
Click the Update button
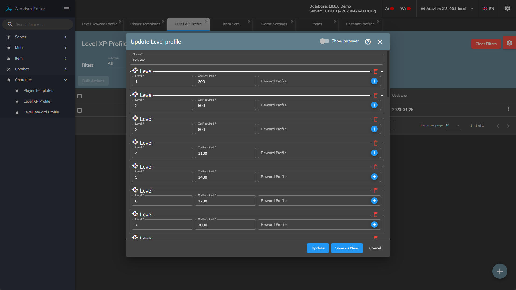318,248
